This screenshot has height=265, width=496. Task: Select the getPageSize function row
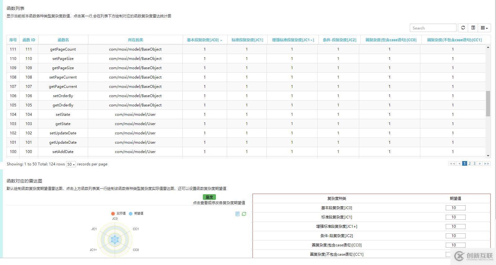246,68
